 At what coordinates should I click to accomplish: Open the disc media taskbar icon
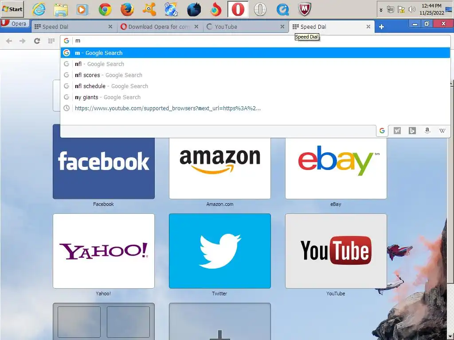[x=171, y=9]
